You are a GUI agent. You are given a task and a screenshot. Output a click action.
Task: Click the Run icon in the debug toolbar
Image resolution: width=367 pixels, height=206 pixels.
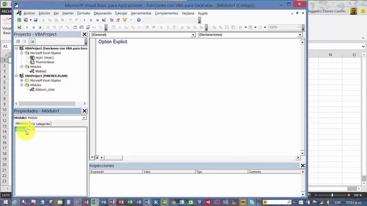point(27,27)
